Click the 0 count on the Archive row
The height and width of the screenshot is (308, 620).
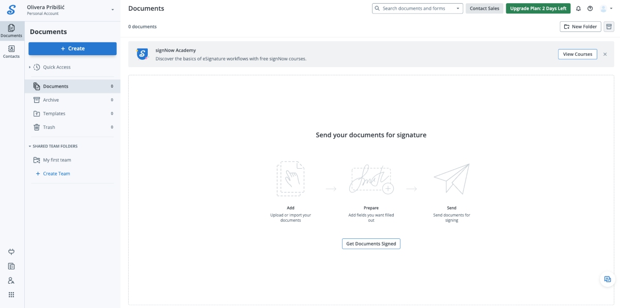coord(112,100)
